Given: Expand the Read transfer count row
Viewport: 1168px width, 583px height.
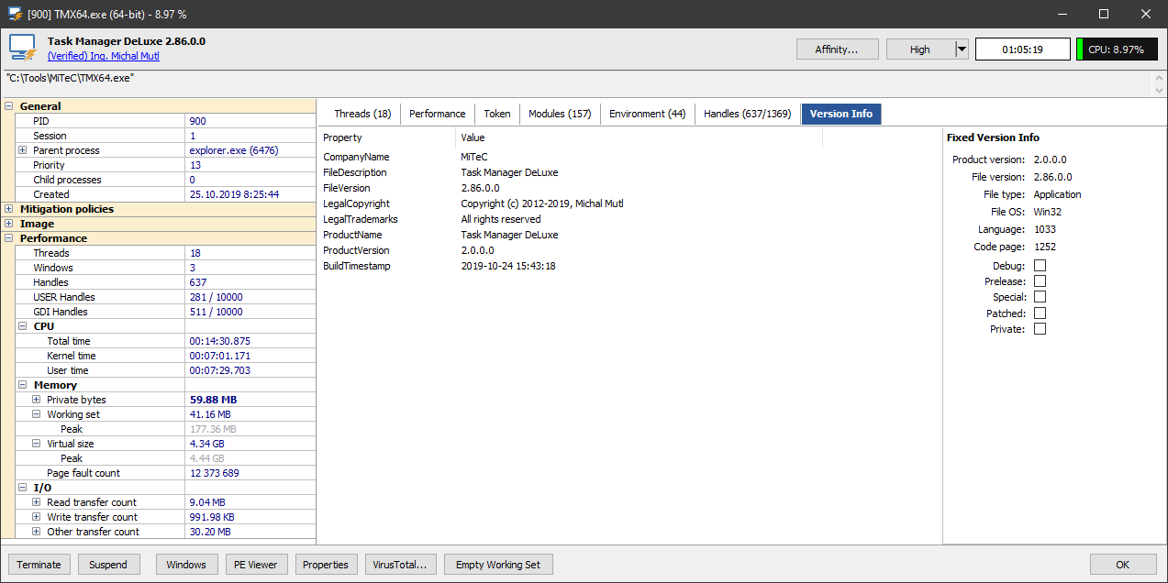Looking at the screenshot, I should (x=36, y=502).
